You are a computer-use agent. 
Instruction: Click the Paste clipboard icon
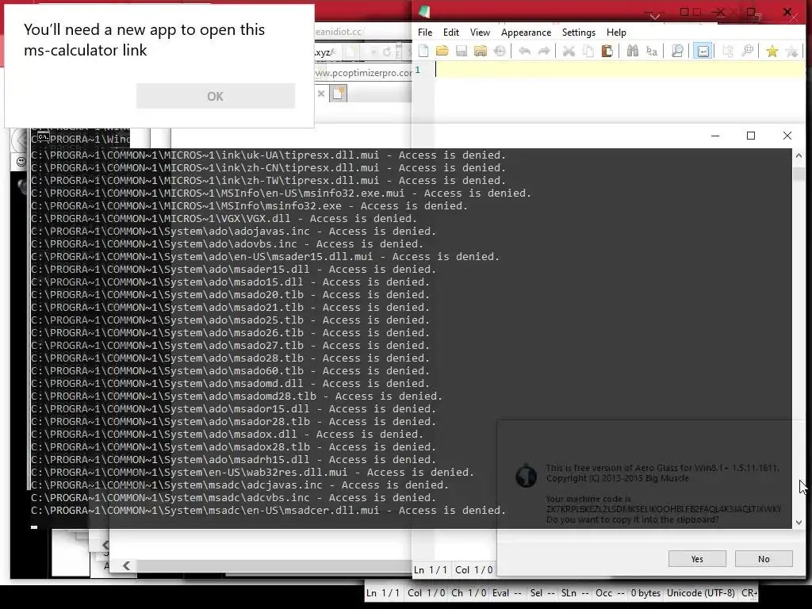pos(607,51)
